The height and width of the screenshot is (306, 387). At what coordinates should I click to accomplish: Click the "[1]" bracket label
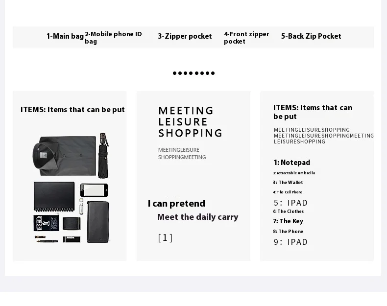[165, 238]
